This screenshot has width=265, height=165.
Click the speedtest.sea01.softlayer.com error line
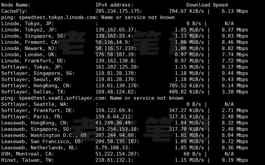click(x=92, y=98)
